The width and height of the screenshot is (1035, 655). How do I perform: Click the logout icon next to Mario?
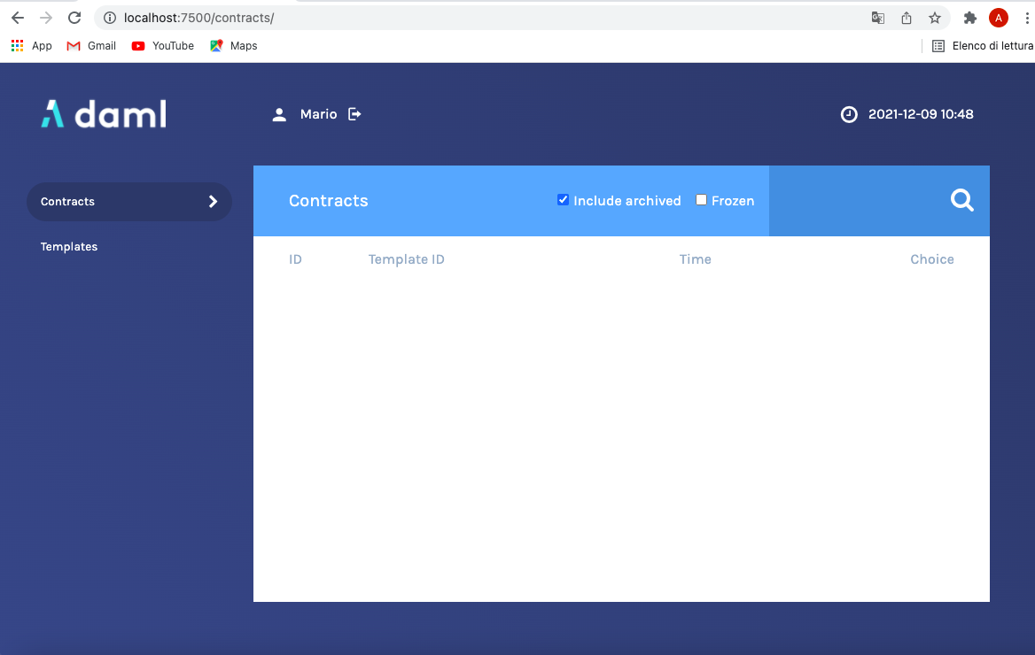[x=354, y=114]
